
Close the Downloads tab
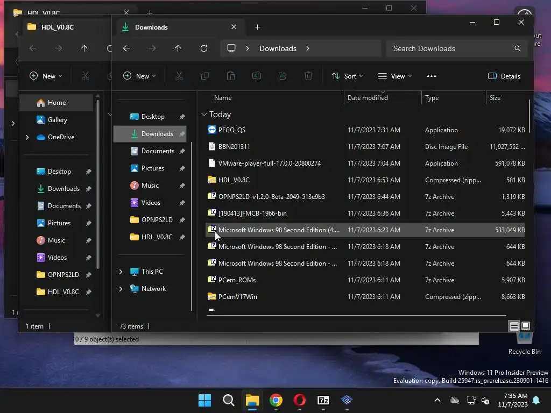tap(234, 27)
